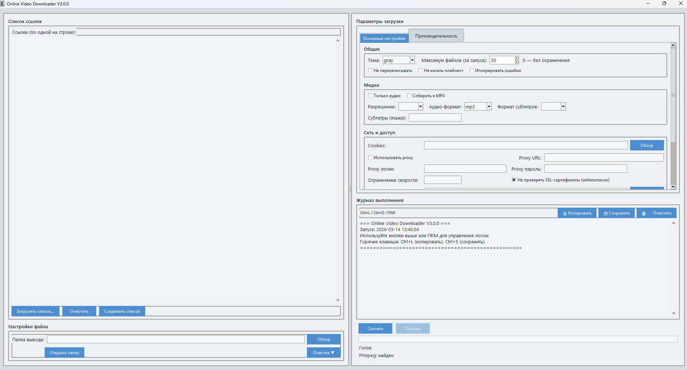Click the Папка вывода input field
This screenshot has height=370, width=687.
[175, 339]
